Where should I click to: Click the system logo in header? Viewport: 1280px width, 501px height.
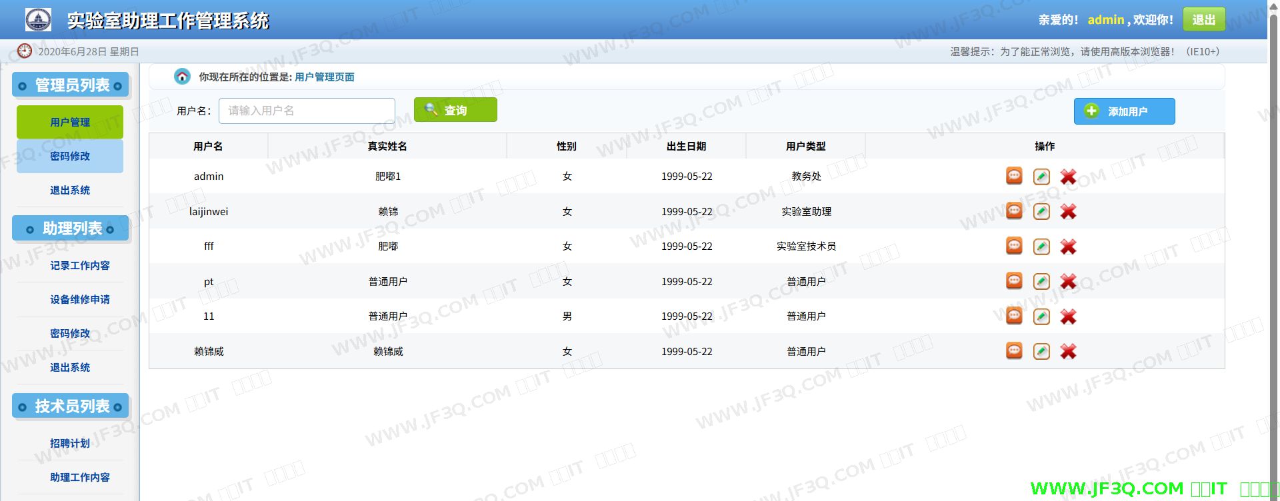pyautogui.click(x=38, y=20)
